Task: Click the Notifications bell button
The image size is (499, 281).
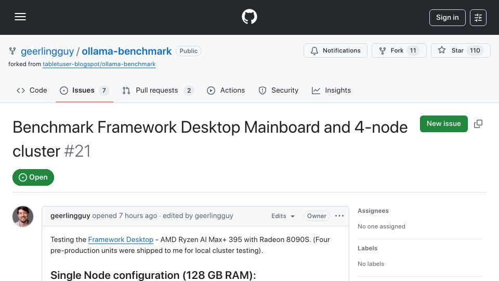Action: 335,50
